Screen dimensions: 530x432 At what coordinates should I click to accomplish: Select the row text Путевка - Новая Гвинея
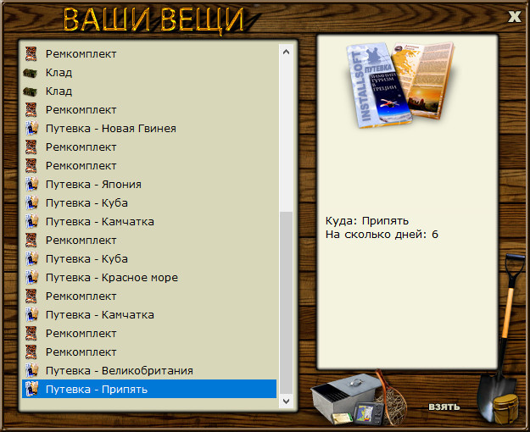[x=111, y=129]
